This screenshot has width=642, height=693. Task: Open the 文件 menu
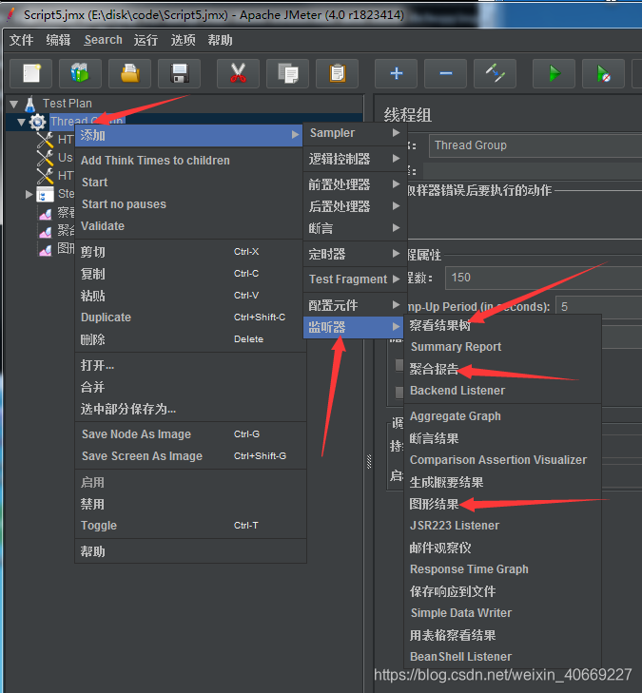point(21,40)
